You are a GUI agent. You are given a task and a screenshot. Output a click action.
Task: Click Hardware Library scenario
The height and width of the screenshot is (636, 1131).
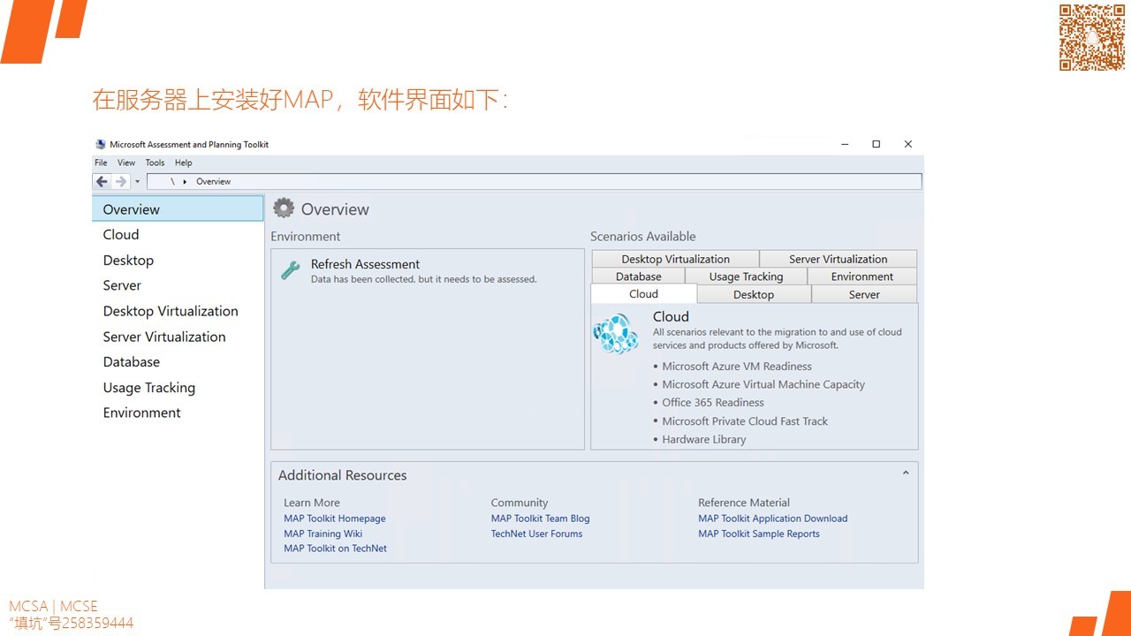tap(704, 439)
